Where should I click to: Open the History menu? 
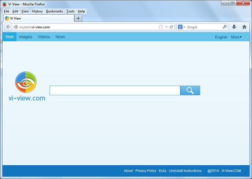(x=37, y=11)
